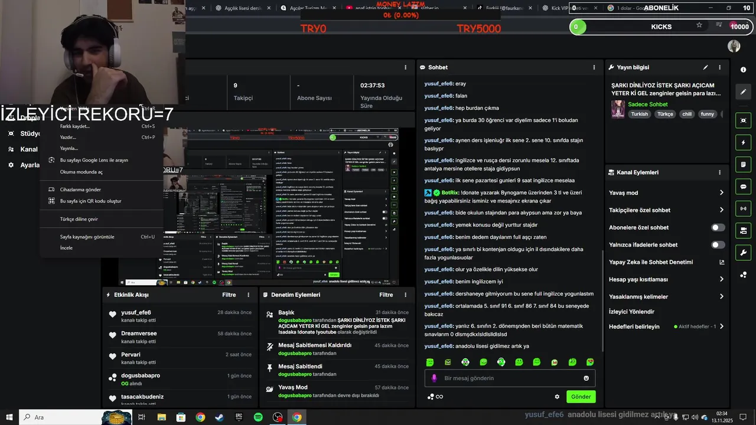The width and height of the screenshot is (756, 425).
Task: Click the volume icon in system tray
Action: pos(695,417)
